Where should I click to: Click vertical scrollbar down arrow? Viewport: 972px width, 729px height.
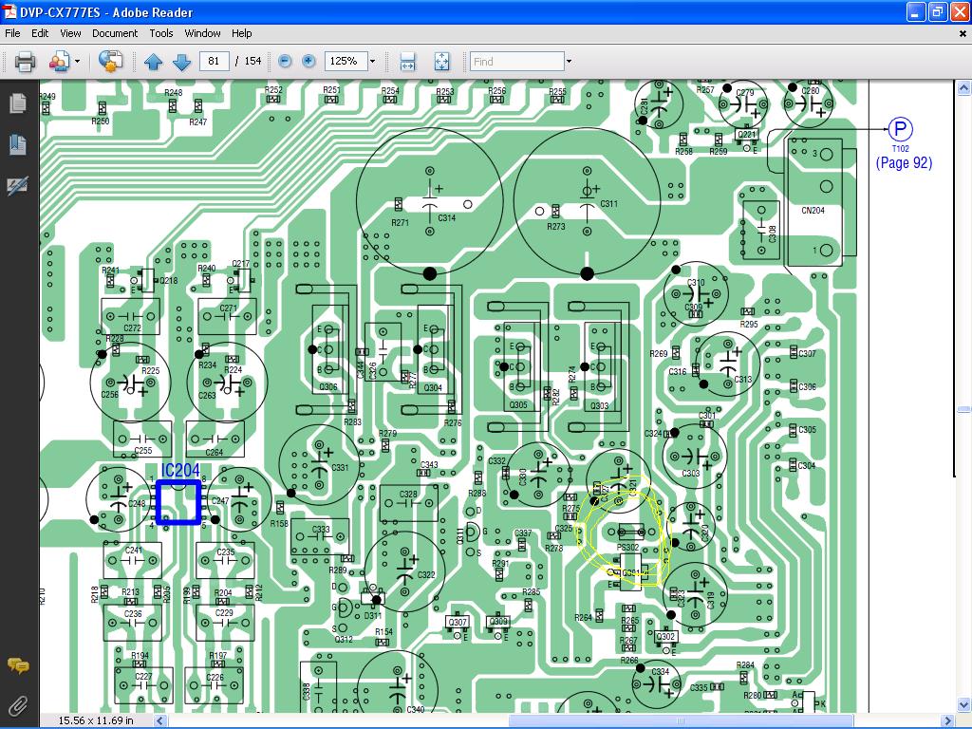[x=963, y=705]
